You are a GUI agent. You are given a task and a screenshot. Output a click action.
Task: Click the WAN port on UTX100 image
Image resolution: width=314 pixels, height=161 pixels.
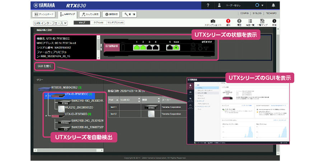click(176, 47)
